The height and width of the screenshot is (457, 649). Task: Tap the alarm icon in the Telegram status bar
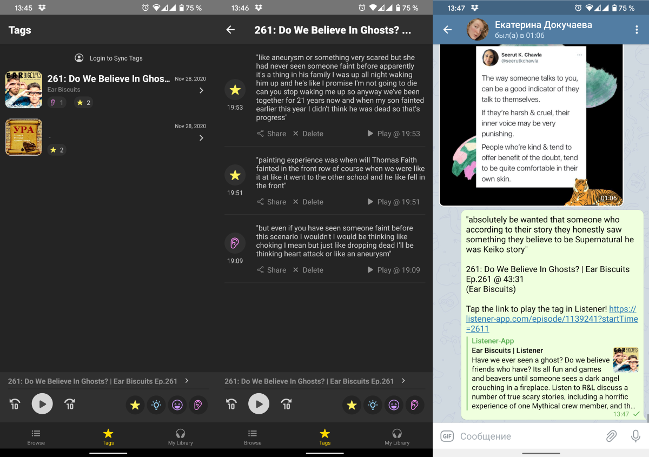[x=578, y=8]
